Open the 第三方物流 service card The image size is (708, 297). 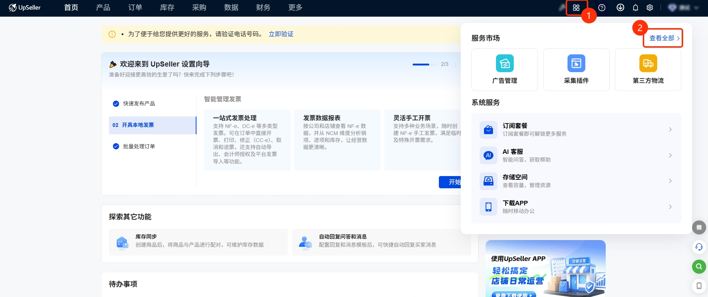coord(648,70)
